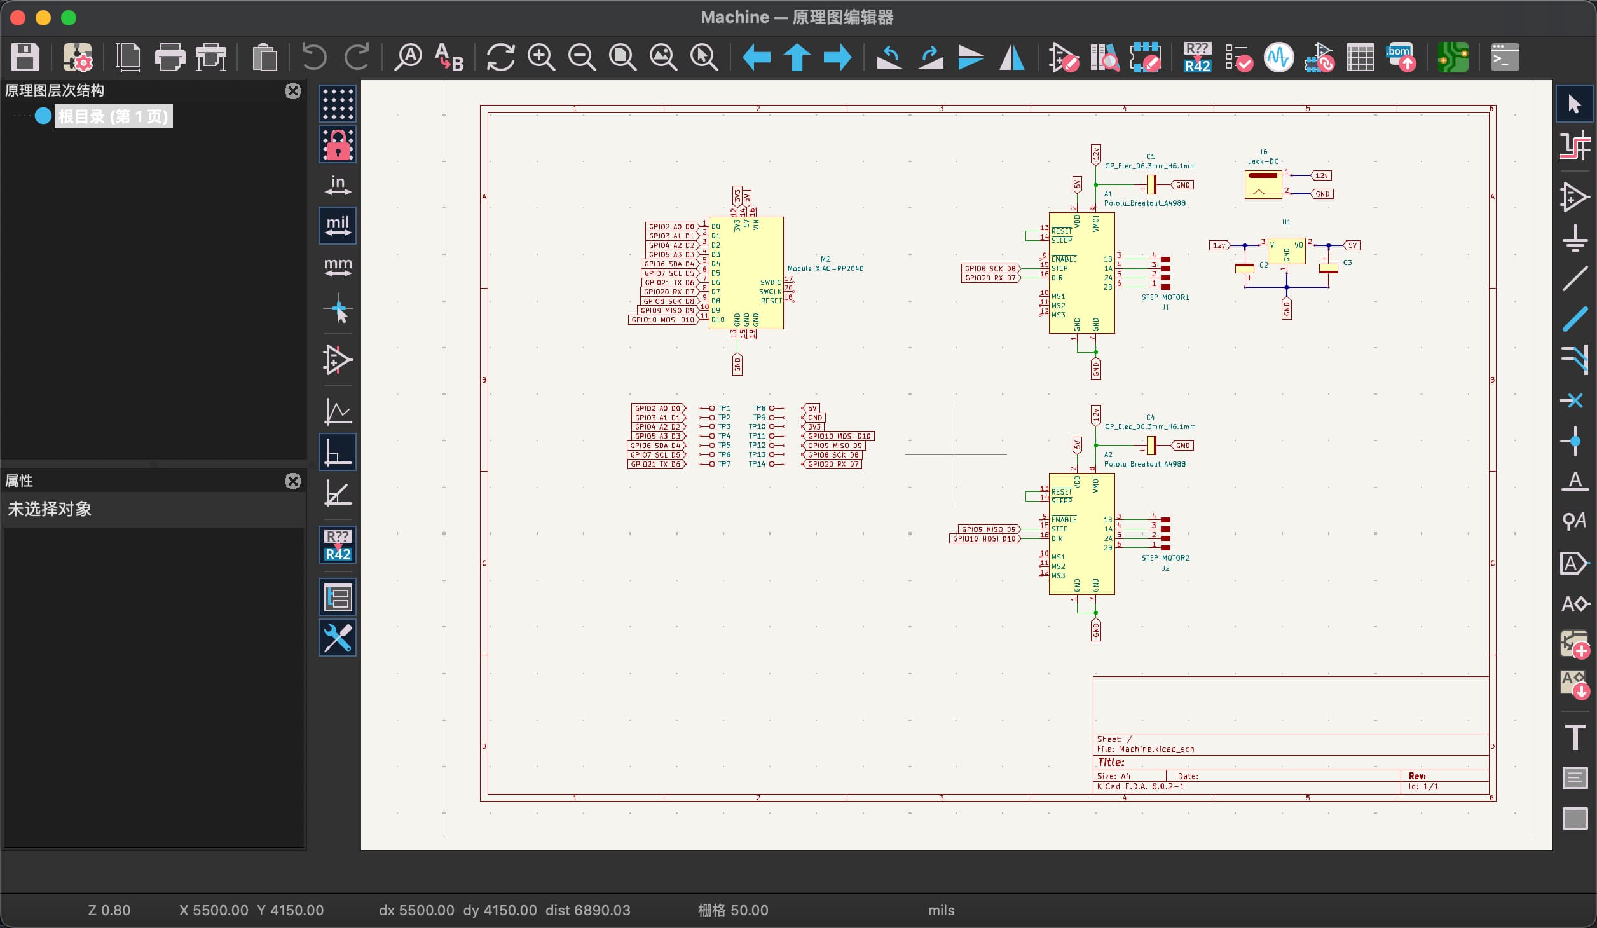Choose the add power symbol tool

[x=1575, y=238]
